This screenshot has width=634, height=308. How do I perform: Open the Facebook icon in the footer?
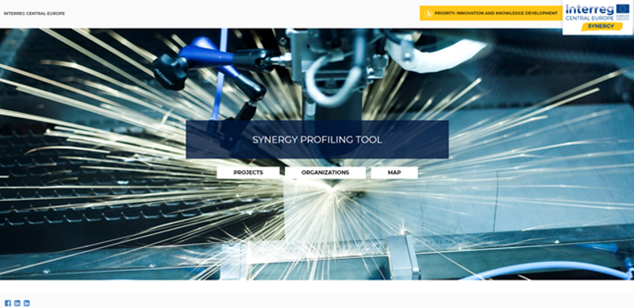point(8,303)
